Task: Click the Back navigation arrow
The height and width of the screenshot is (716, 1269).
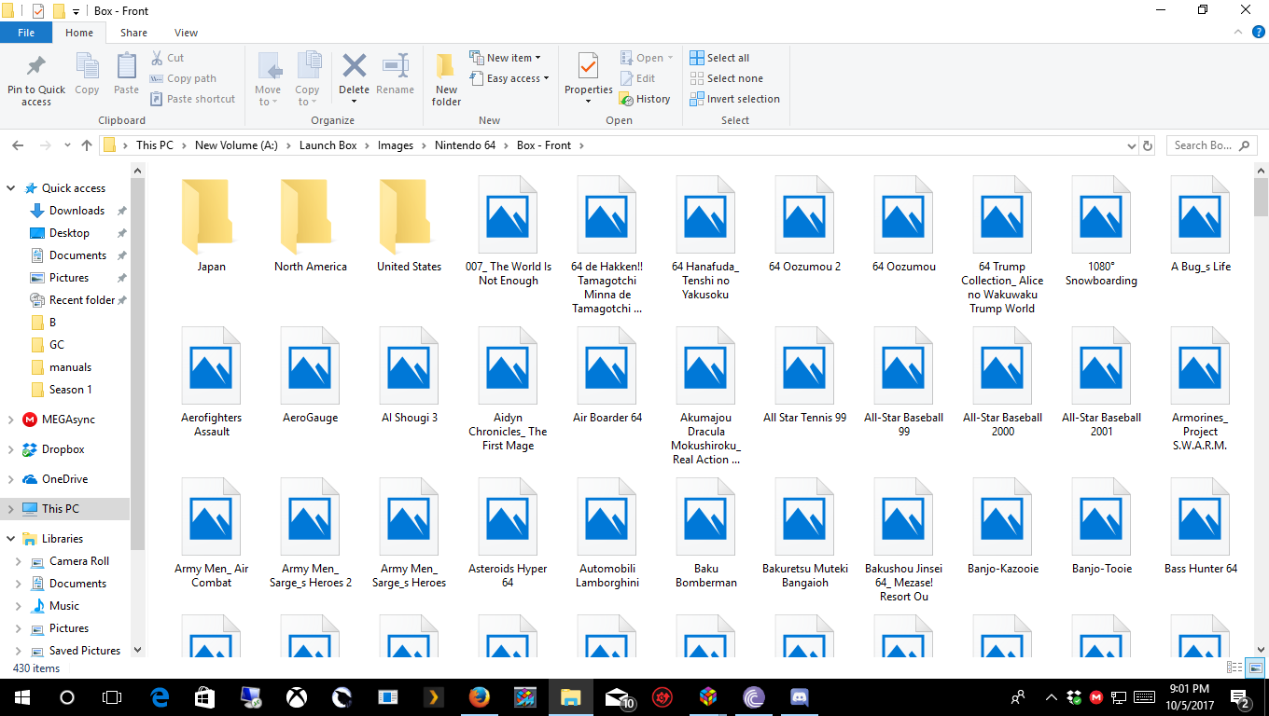Action: coord(18,145)
